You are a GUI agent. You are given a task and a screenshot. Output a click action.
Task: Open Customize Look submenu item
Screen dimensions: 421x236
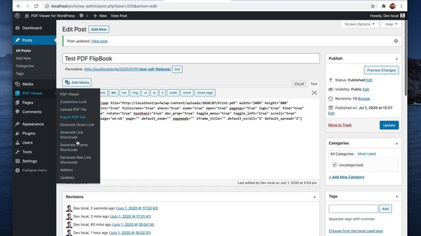click(x=73, y=102)
